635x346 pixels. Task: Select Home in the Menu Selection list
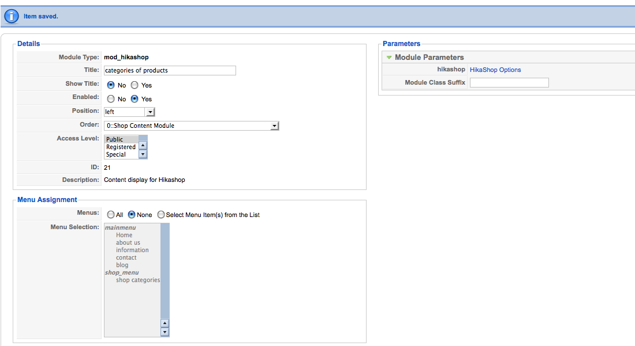point(124,235)
